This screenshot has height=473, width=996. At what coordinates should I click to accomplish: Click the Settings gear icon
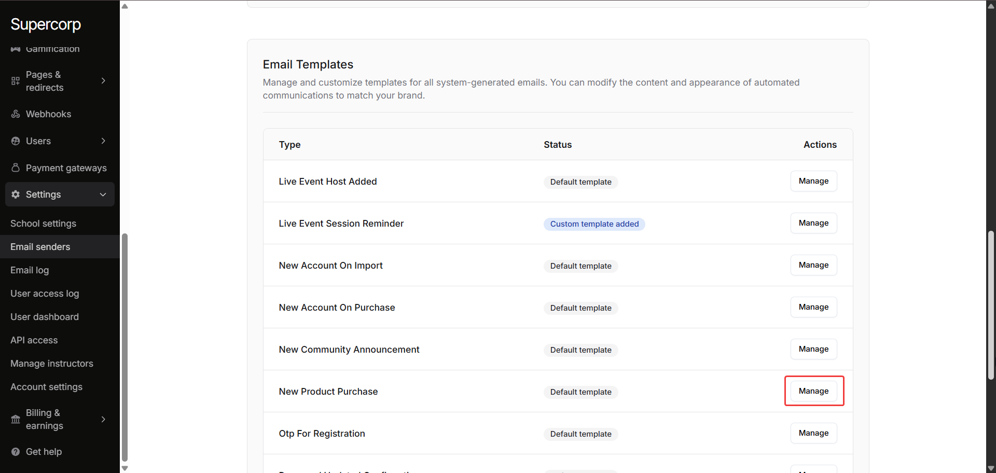click(16, 194)
